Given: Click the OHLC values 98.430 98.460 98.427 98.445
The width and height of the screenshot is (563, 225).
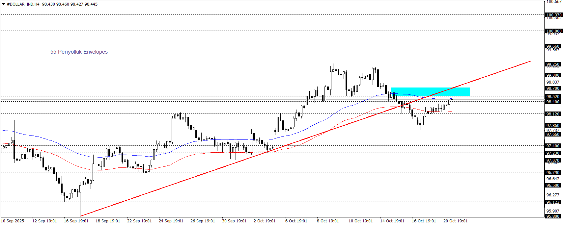Looking at the screenshot, I should click(70, 4).
